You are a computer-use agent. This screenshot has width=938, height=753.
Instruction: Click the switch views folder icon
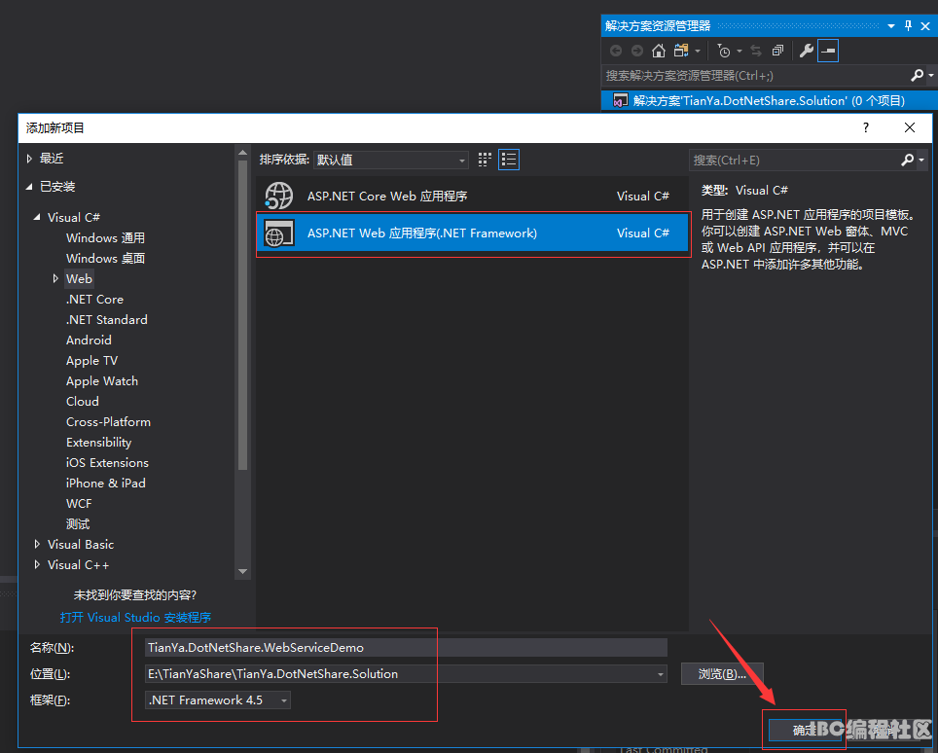tap(681, 51)
